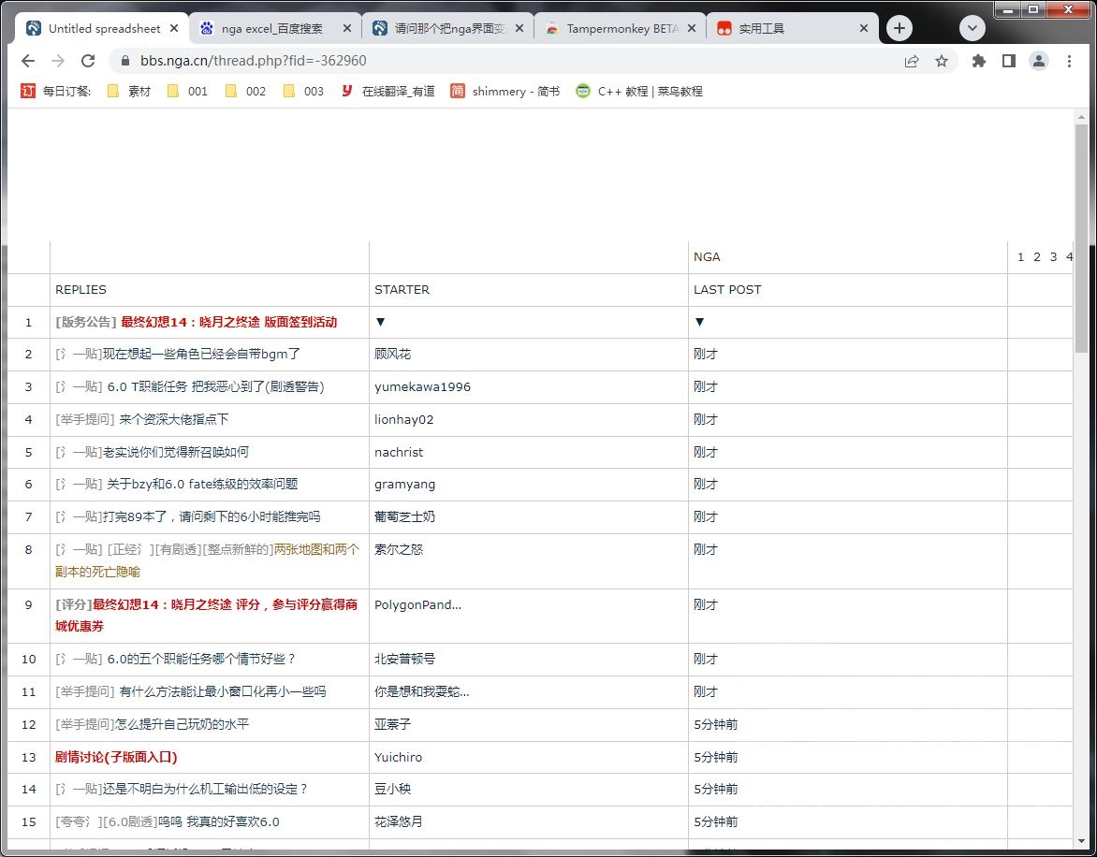Click the share icon in the address bar
The image size is (1097, 857).
coord(911,59)
